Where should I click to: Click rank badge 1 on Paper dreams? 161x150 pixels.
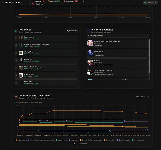tap(16, 38)
